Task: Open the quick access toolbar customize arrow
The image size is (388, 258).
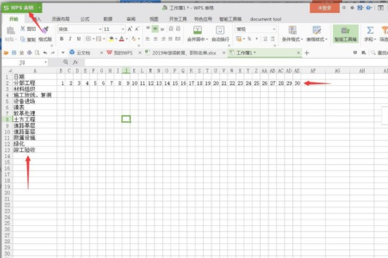Action: click(x=63, y=53)
